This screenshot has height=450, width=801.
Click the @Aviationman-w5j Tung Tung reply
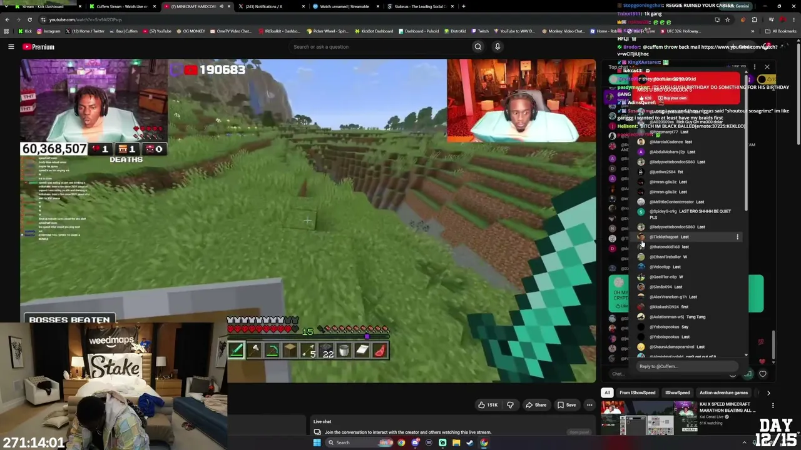[678, 317]
